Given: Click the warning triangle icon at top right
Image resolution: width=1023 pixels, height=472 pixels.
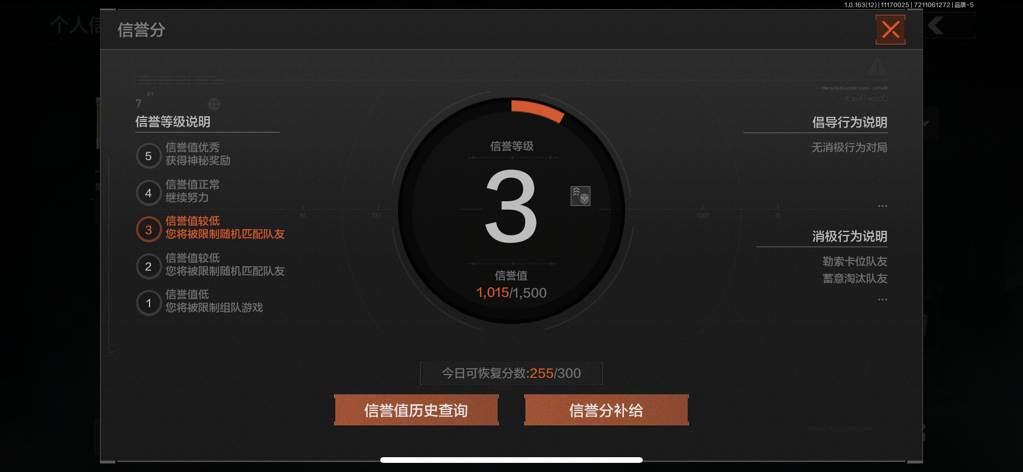Looking at the screenshot, I should [x=877, y=66].
